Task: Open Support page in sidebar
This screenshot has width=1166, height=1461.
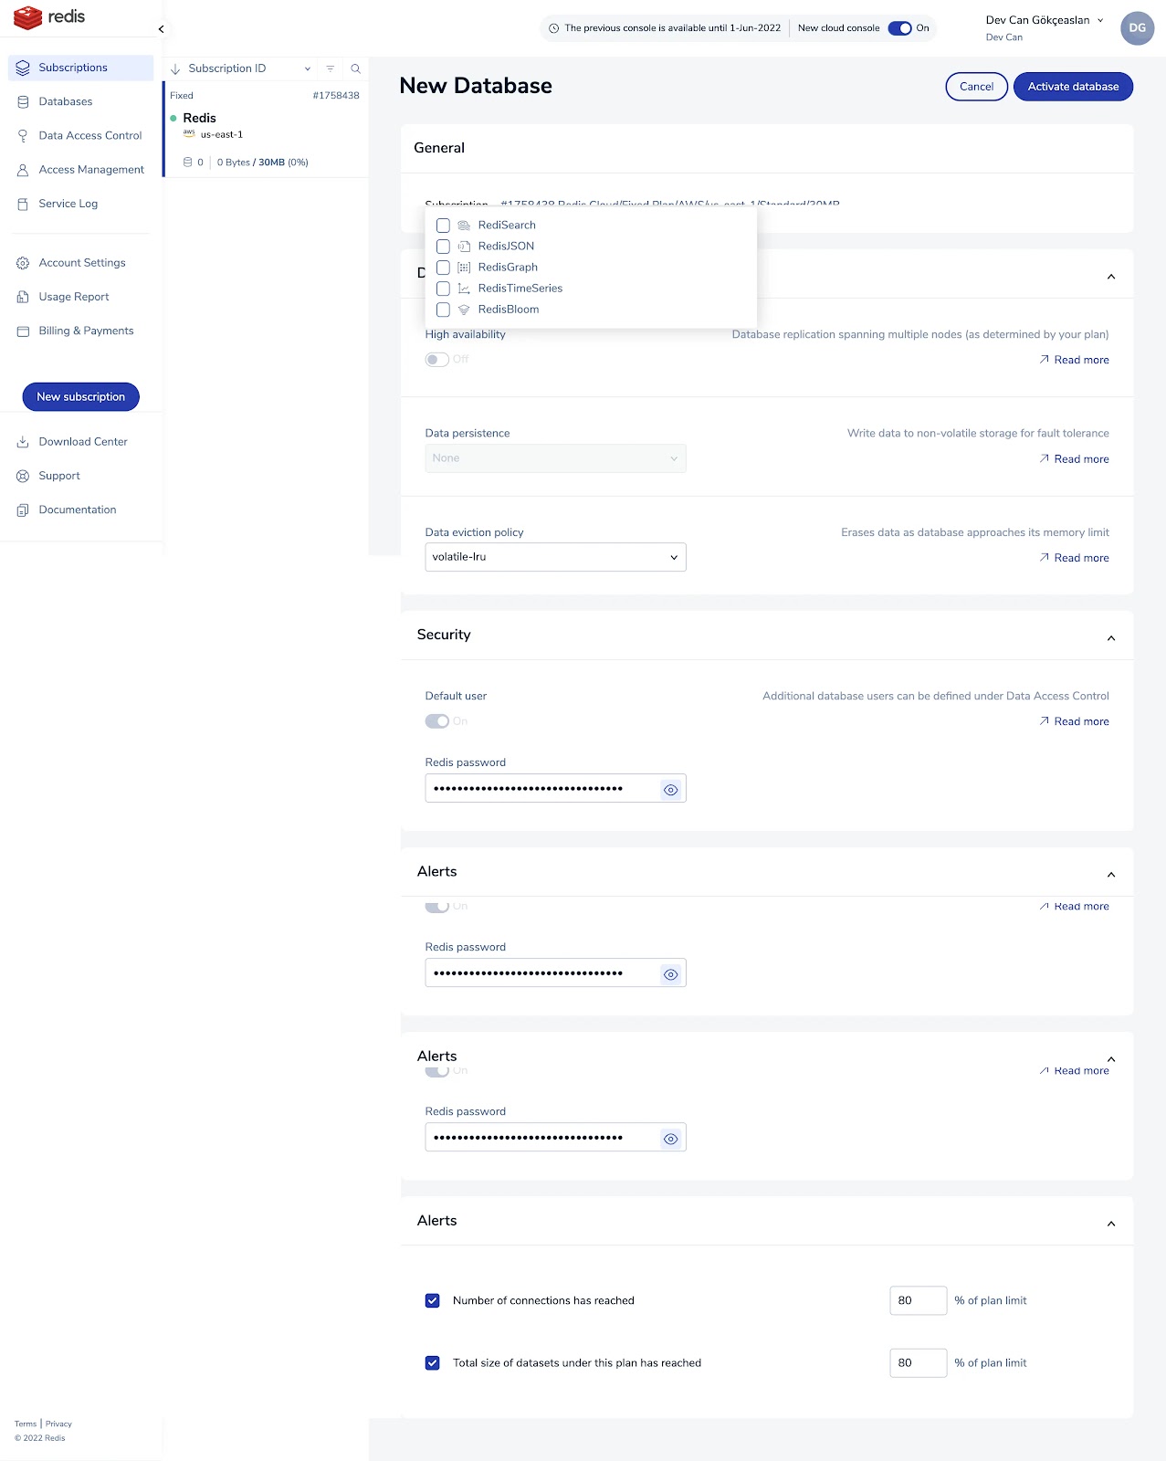Action: point(59,476)
